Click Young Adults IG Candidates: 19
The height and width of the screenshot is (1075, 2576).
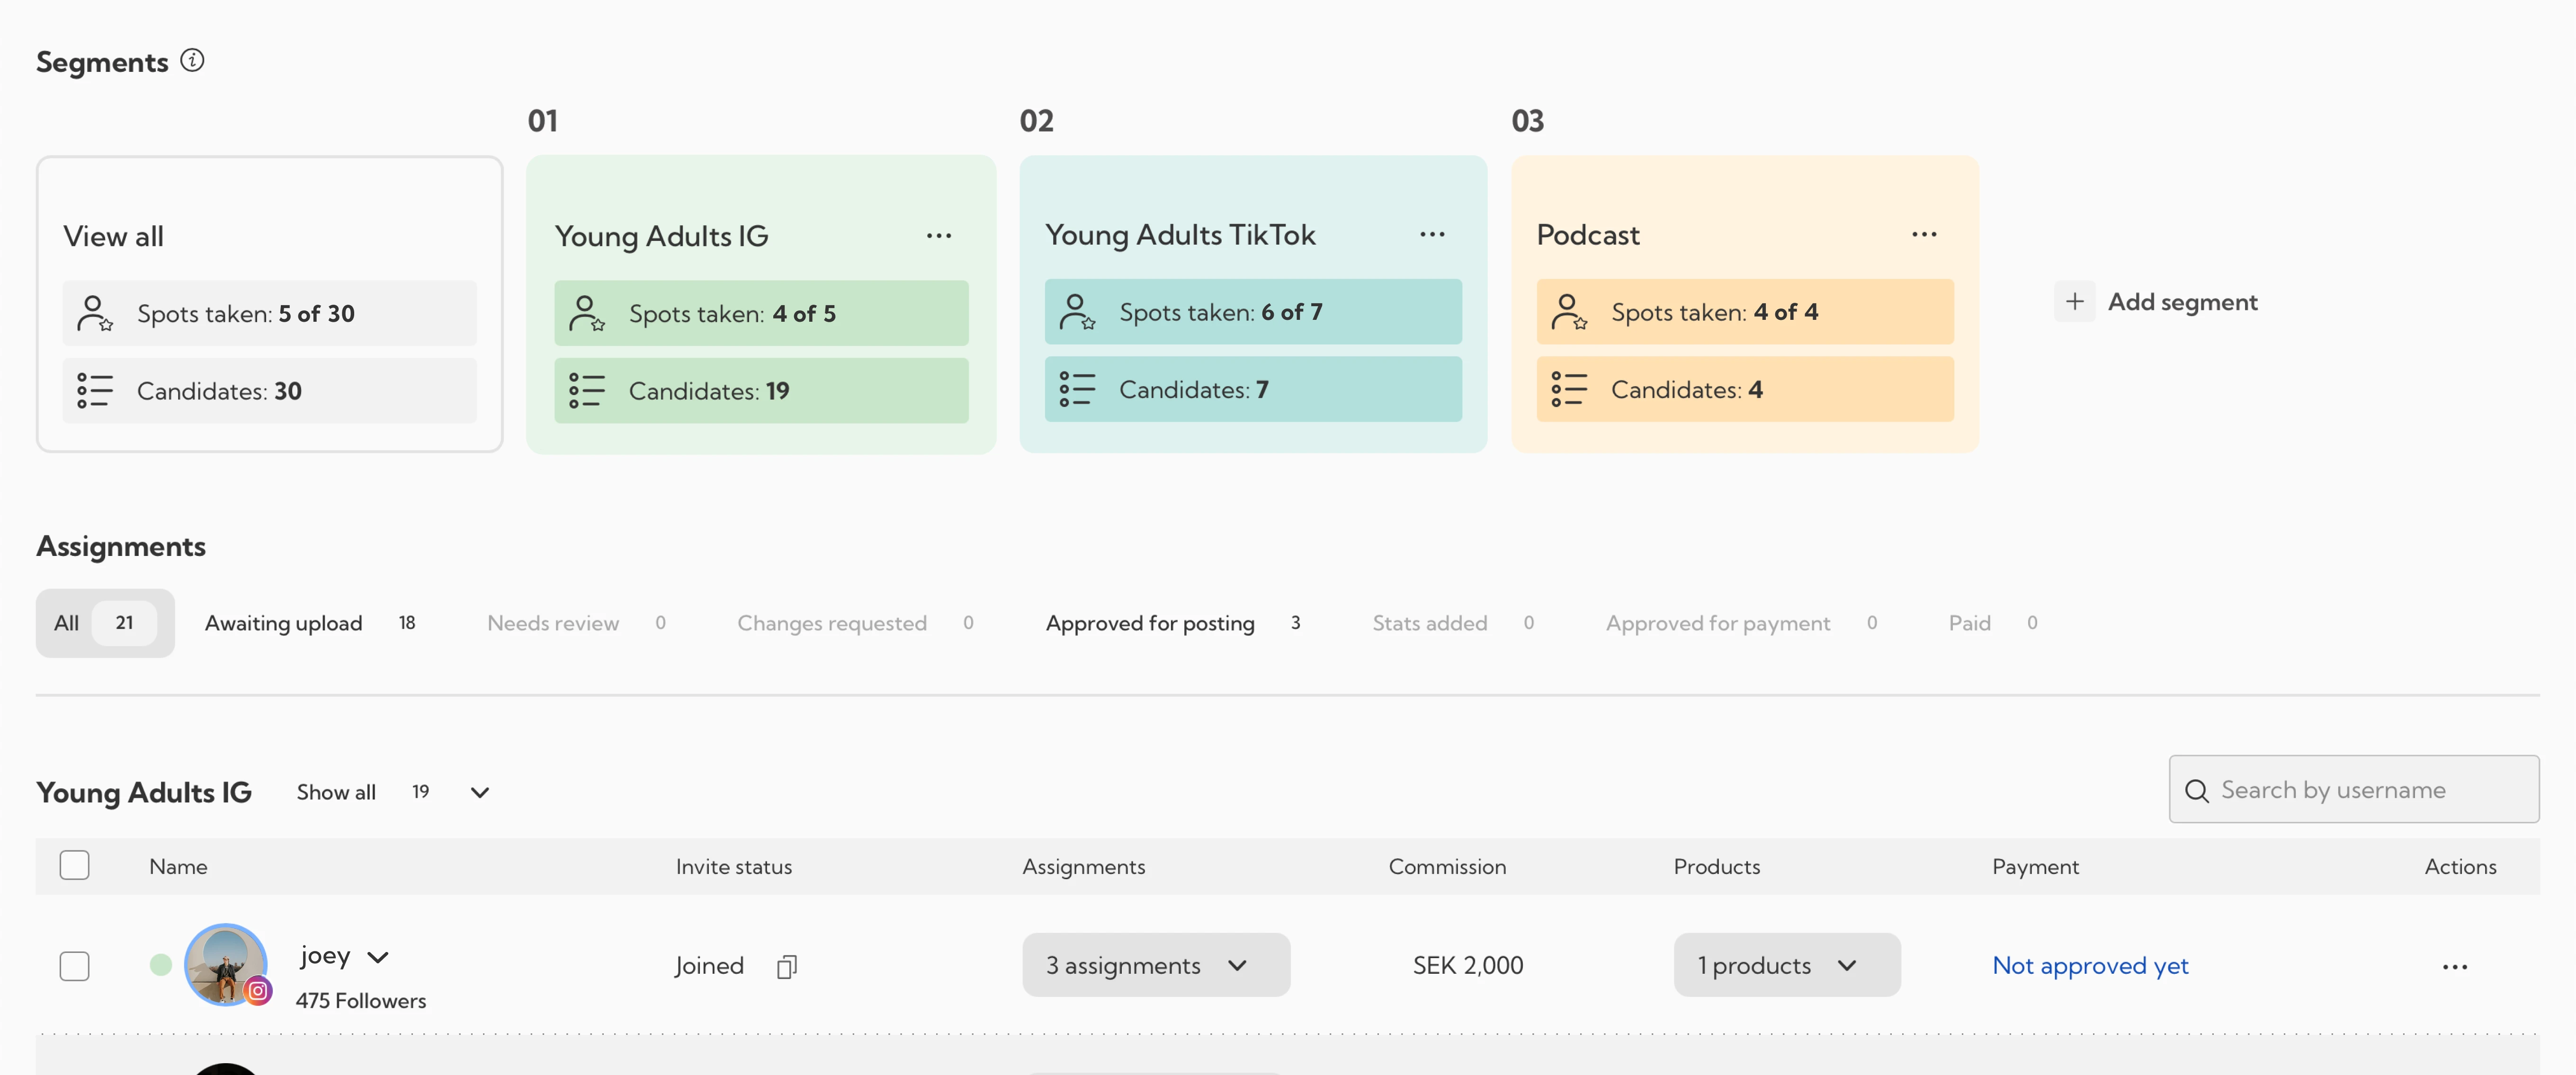[761, 391]
